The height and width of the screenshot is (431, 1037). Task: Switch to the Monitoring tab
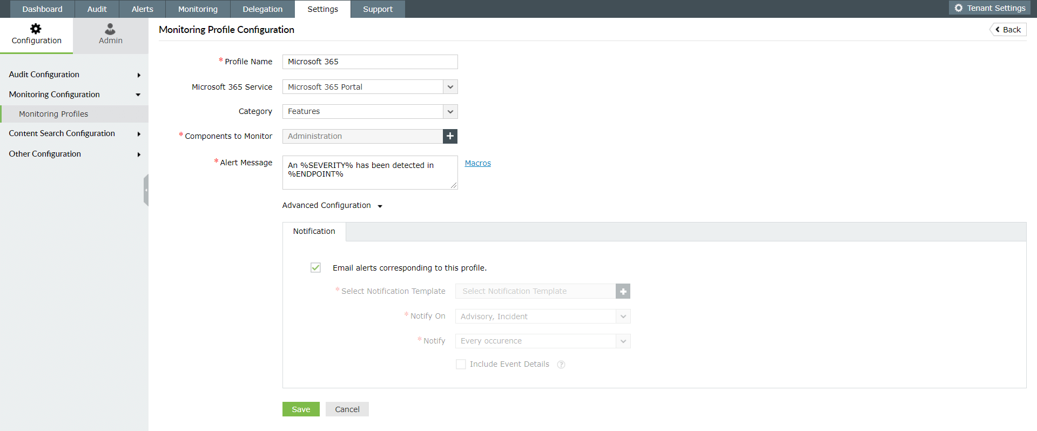[198, 9]
